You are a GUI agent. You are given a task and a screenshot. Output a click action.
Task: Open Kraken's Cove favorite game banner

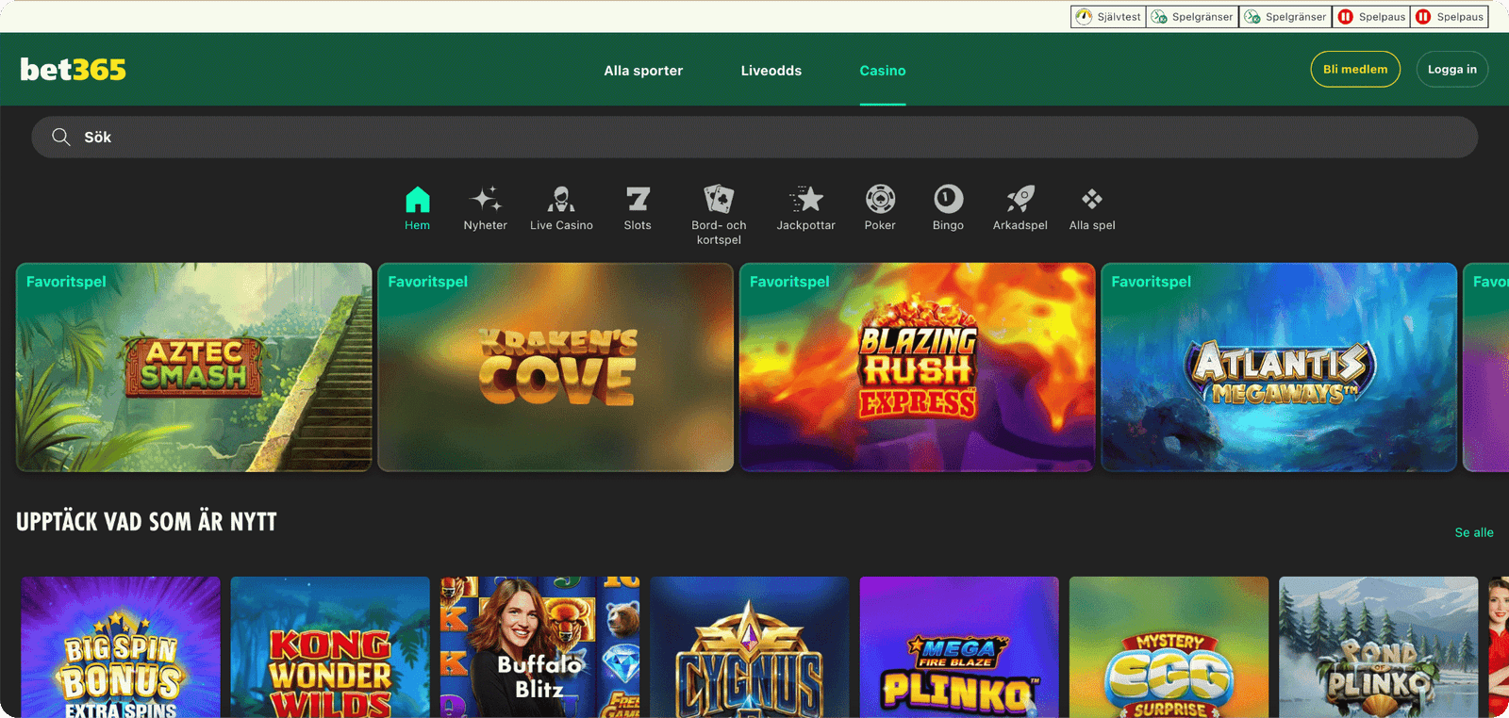click(x=556, y=367)
